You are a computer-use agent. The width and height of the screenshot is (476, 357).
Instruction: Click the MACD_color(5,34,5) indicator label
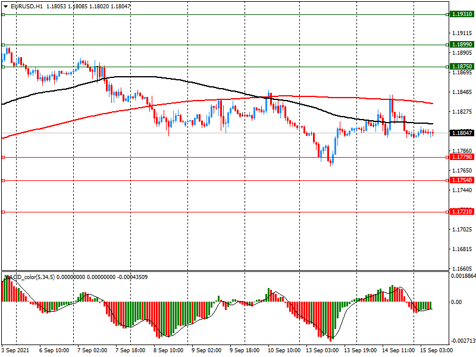30,277
